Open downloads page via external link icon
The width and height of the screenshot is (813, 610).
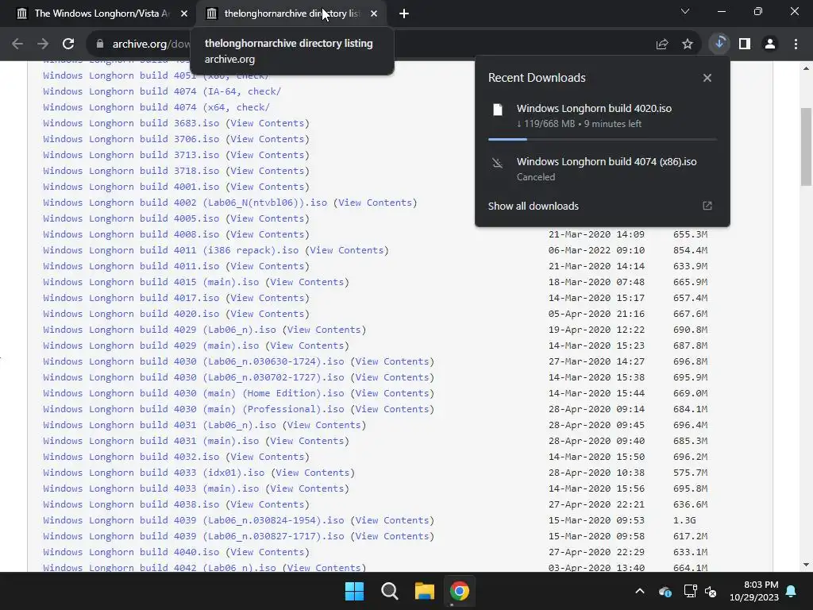point(707,206)
